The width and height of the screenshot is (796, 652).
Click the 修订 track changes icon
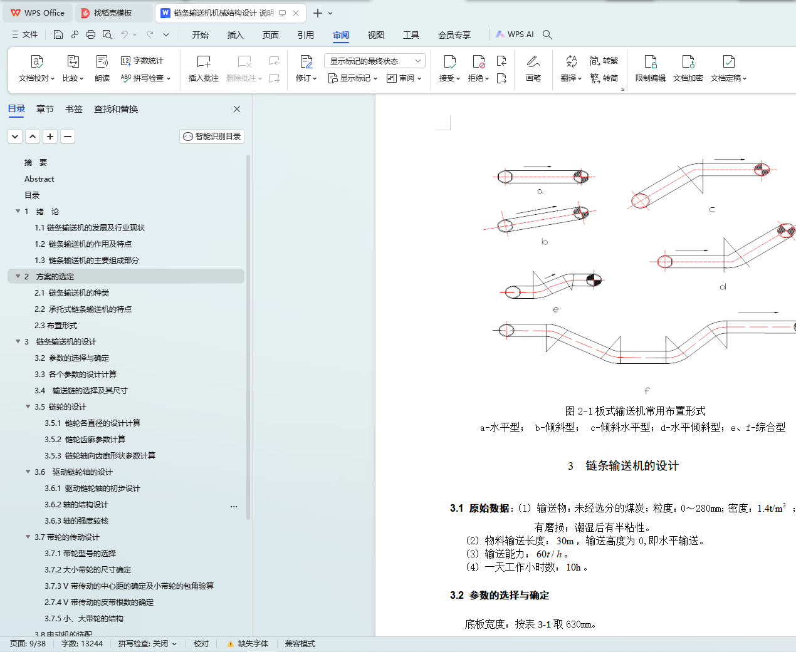tap(306, 61)
